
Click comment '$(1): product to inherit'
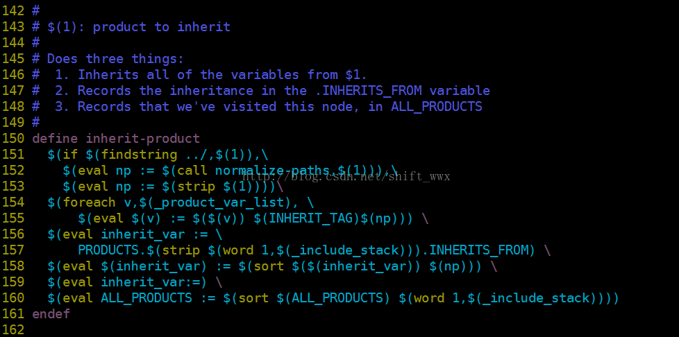click(139, 27)
